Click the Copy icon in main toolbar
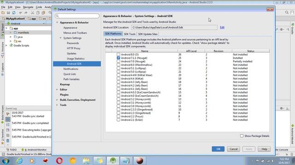The height and width of the screenshot is (165, 295). (x=38, y=13)
